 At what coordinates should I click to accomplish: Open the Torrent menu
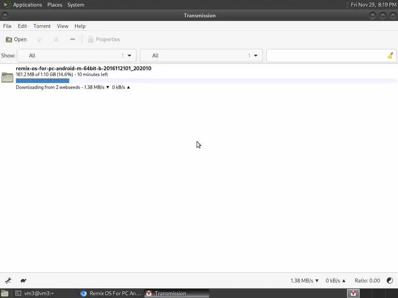point(42,26)
